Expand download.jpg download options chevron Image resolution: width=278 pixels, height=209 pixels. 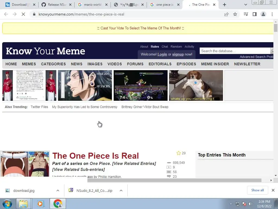tap(58, 190)
